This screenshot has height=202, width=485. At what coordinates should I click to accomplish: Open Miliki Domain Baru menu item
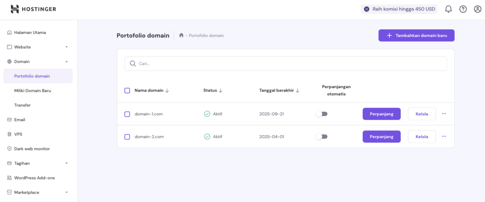click(33, 90)
